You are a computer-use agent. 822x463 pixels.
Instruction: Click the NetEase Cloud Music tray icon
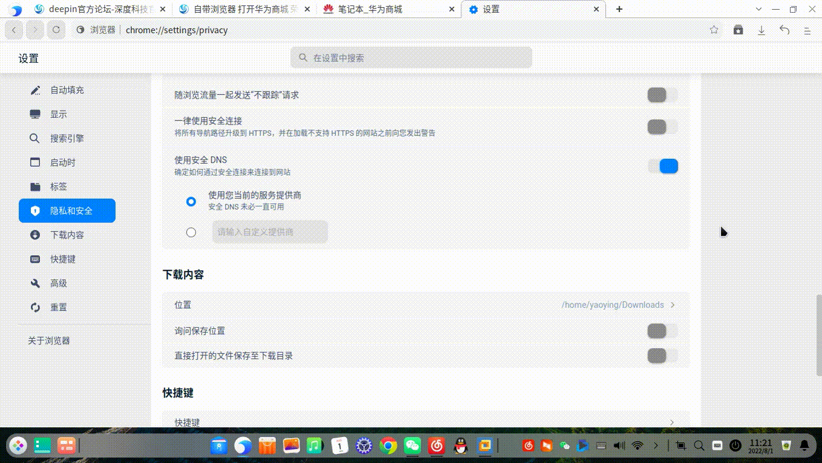[x=527, y=445]
